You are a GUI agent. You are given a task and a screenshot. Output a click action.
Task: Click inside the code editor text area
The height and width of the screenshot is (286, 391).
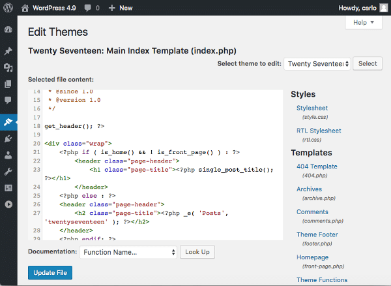coord(163,163)
